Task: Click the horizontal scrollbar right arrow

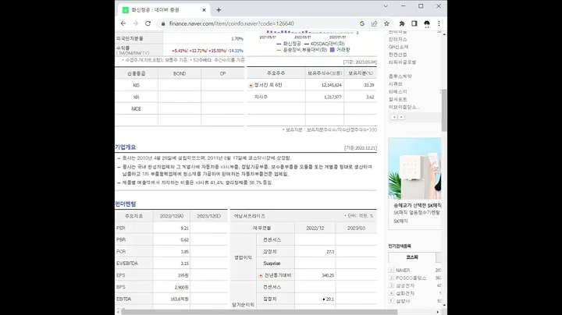Action: [x=438, y=312]
